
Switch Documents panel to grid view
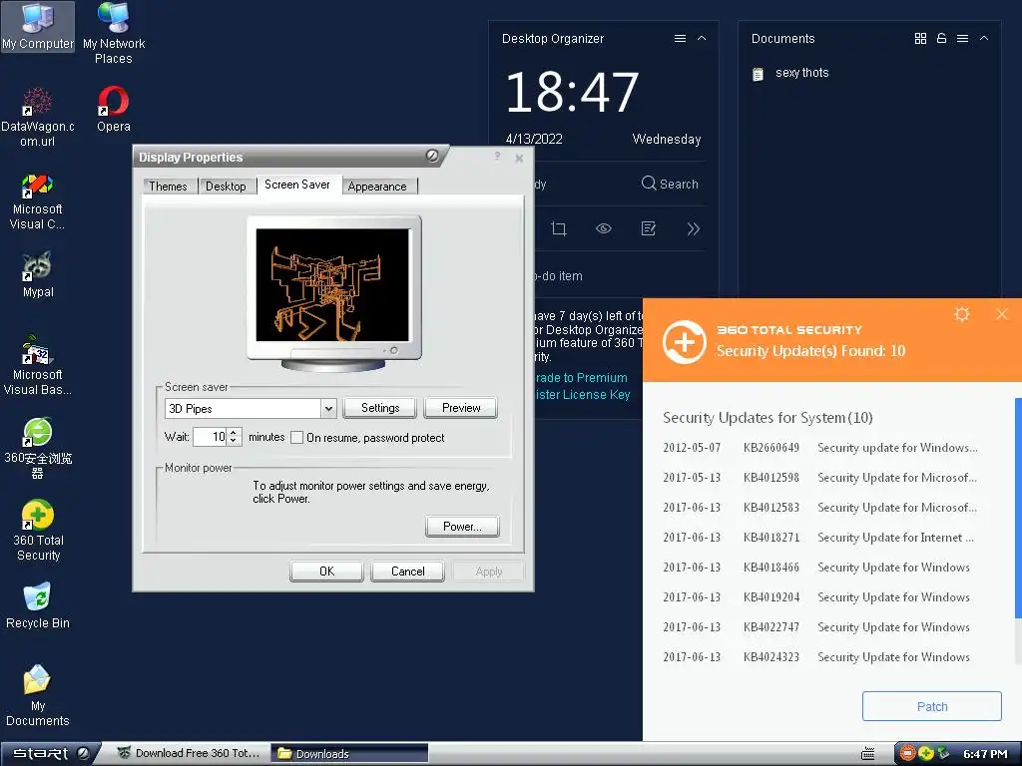click(x=920, y=39)
